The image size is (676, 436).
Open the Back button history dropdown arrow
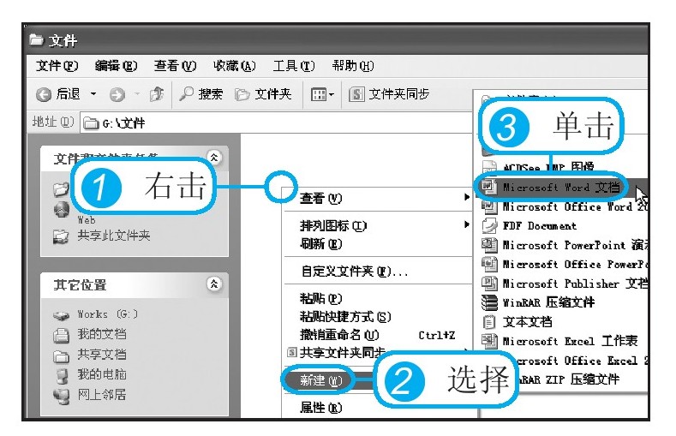93,94
